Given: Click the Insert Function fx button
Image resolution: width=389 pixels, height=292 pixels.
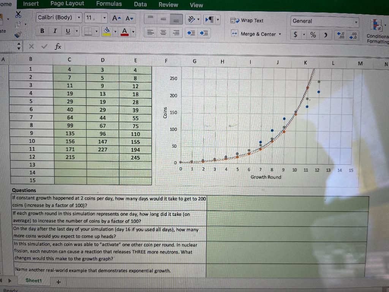Looking at the screenshot, I should [57, 47].
